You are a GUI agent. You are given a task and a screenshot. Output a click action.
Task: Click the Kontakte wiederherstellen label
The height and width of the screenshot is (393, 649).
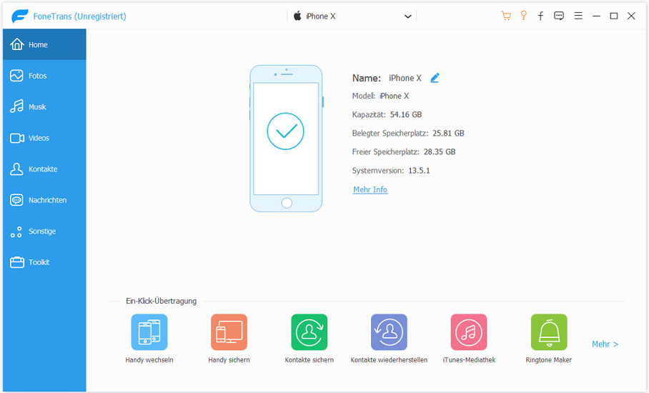tap(389, 360)
